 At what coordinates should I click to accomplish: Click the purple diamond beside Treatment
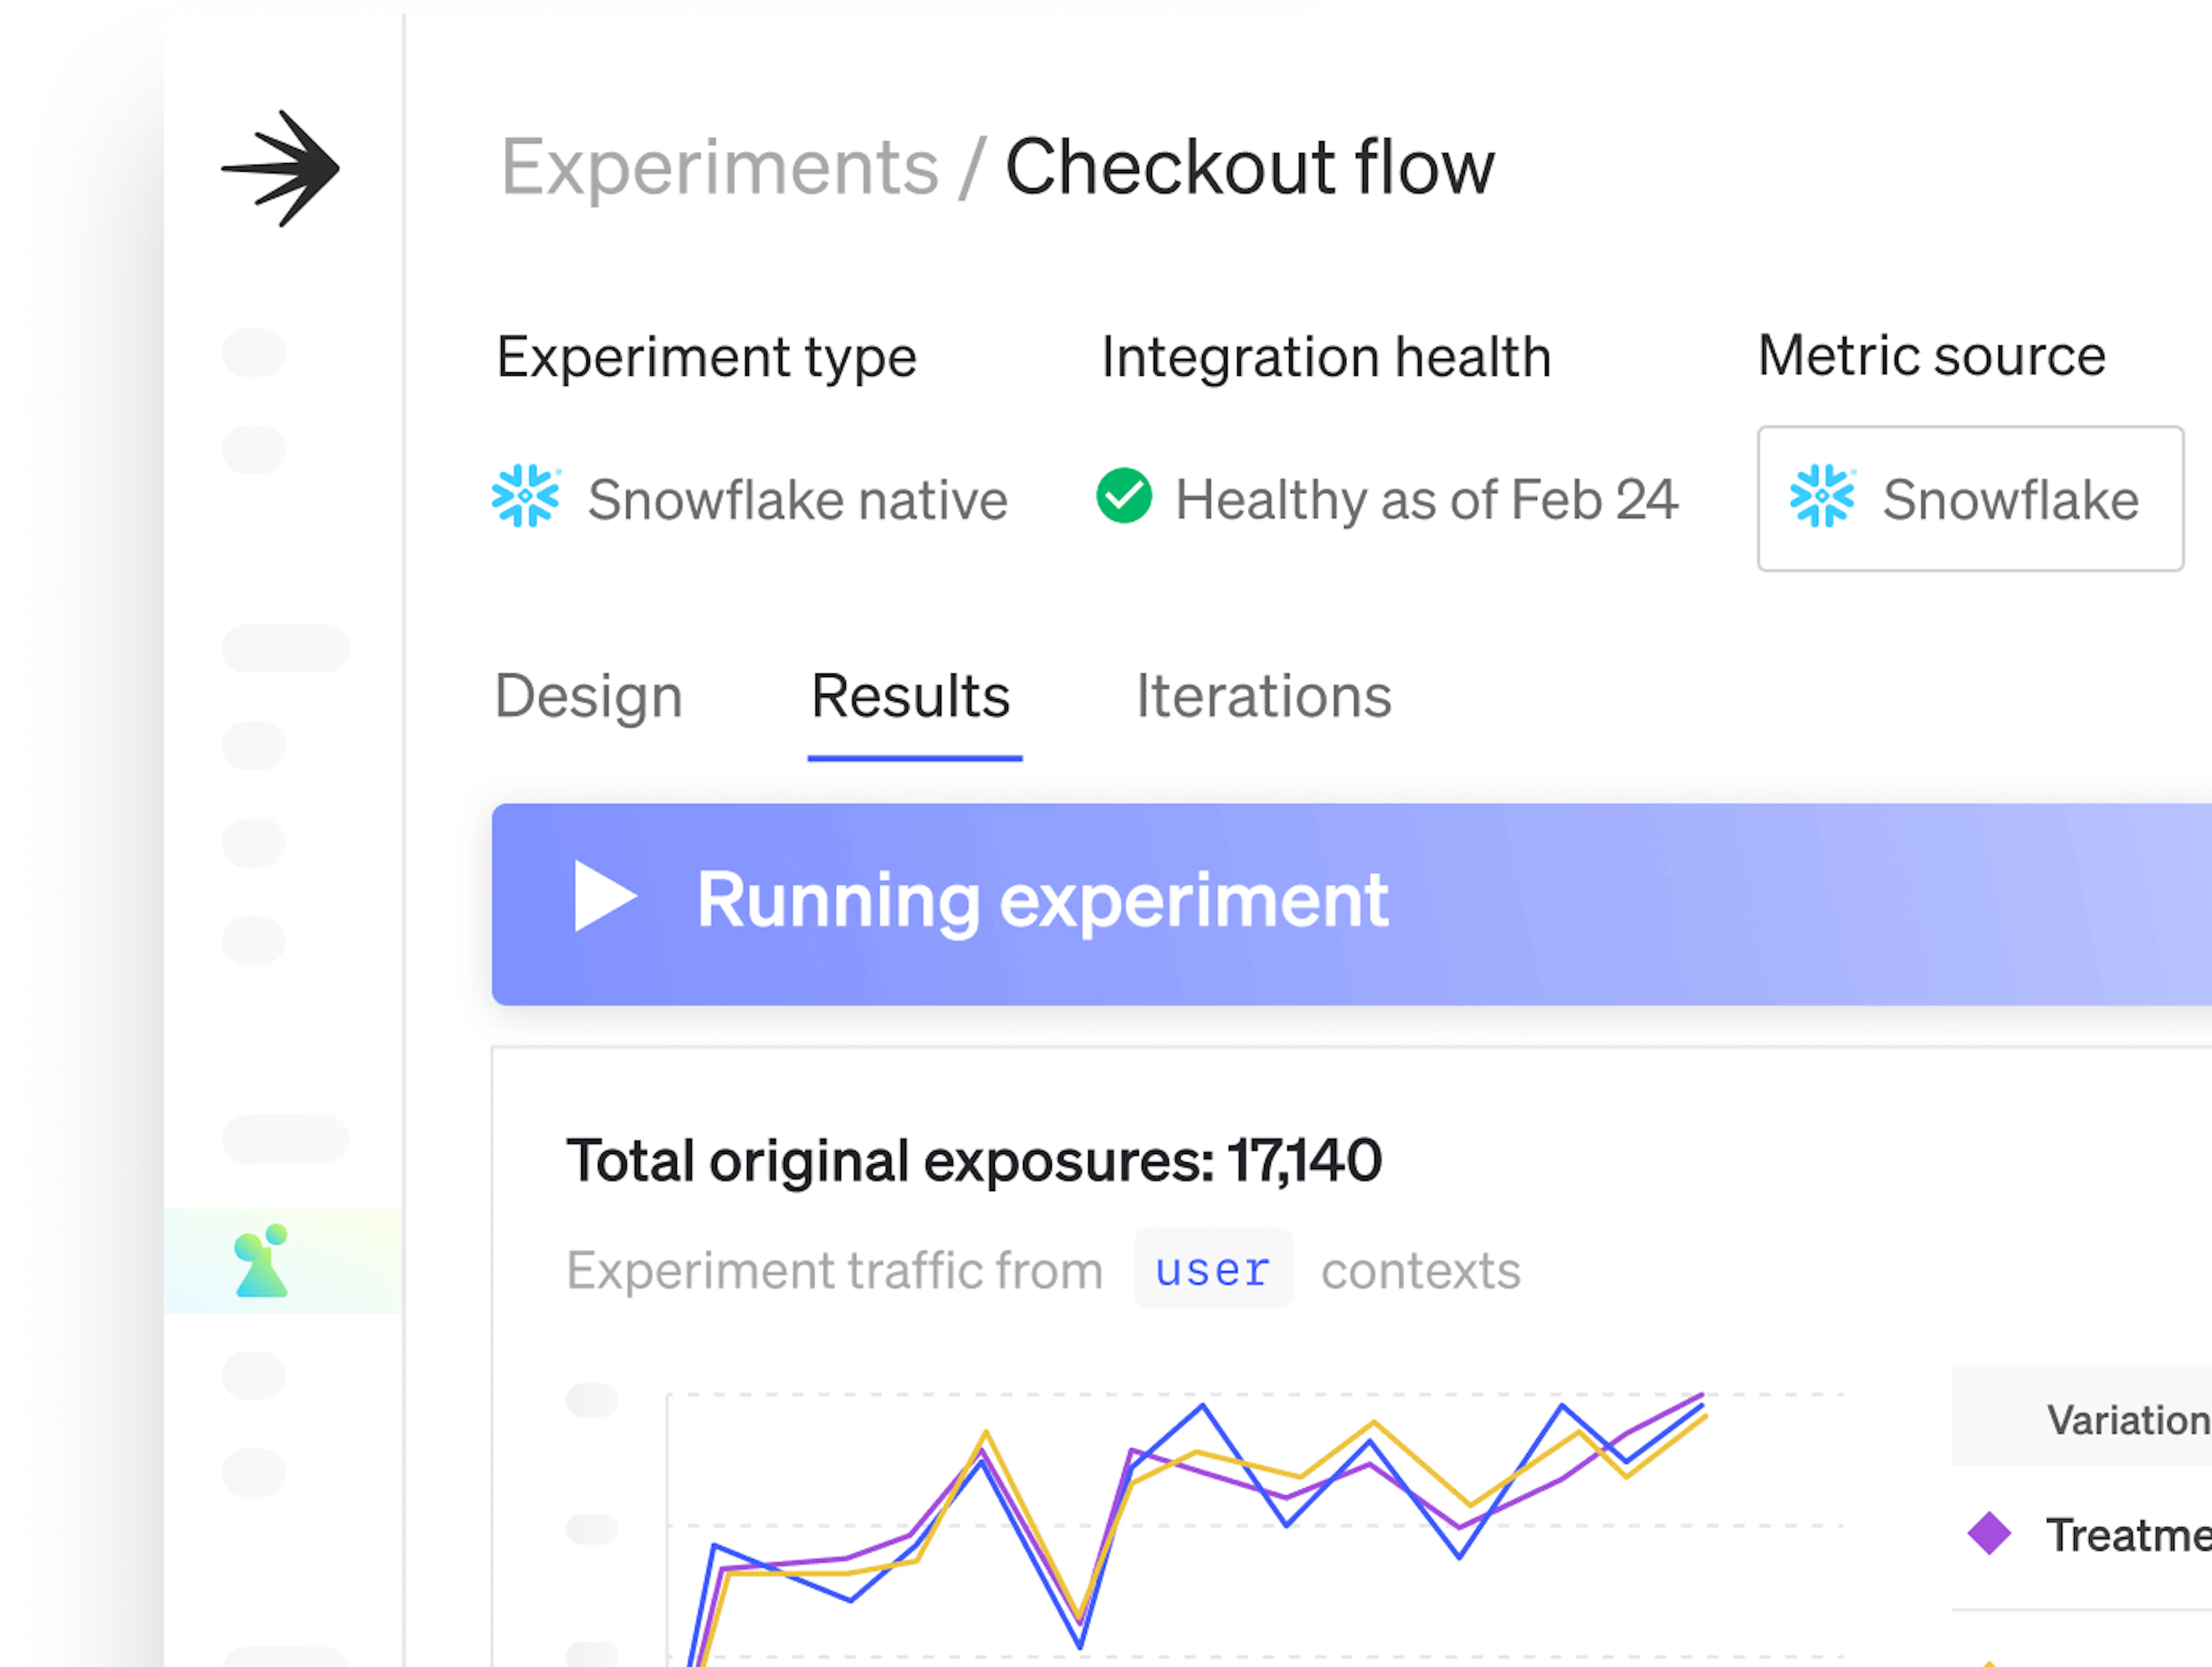pos(1990,1534)
